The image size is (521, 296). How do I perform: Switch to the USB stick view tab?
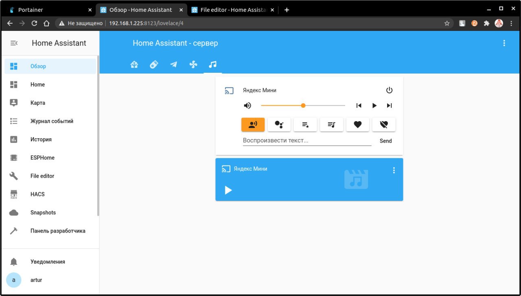click(154, 64)
